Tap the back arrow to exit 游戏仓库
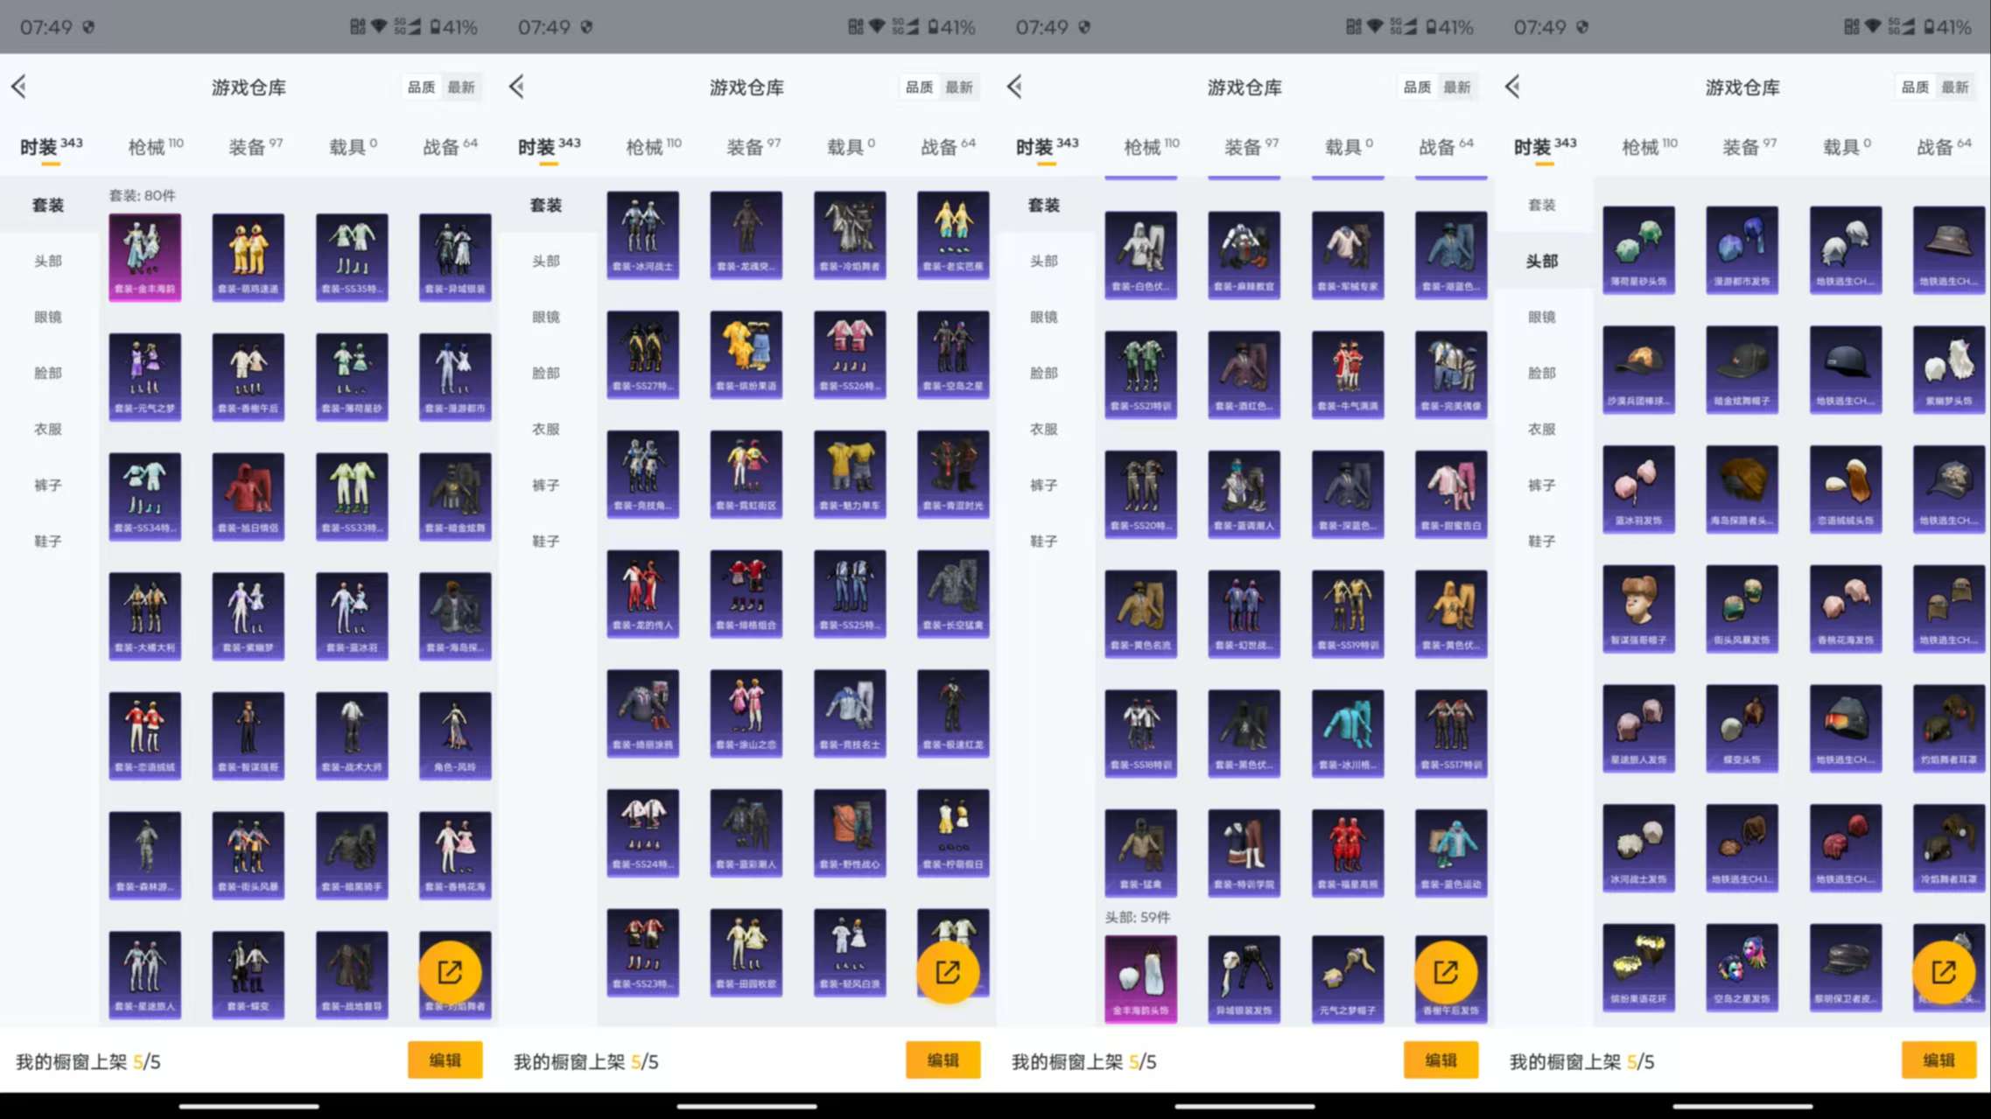 pyautogui.click(x=19, y=87)
